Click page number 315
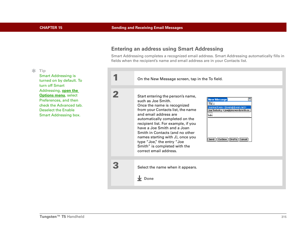The image size is (300, 232). [x=284, y=217]
